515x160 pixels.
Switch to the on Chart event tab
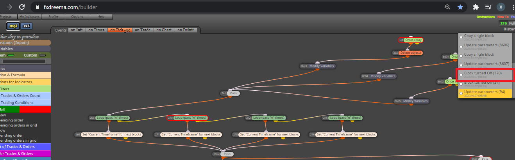(x=164, y=30)
